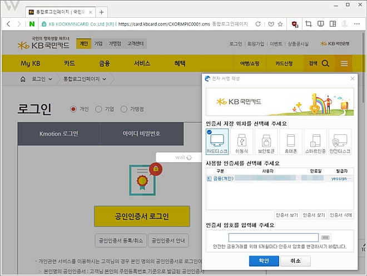Viewport: 367px width, 276px height.
Task: Bookmark this page with star icon
Action: (x=280, y=24)
